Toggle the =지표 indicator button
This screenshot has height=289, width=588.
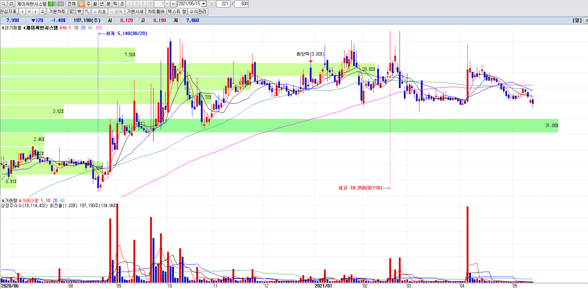point(100,11)
